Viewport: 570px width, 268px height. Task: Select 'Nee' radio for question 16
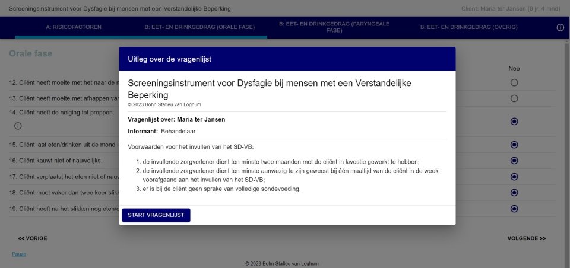pos(514,161)
